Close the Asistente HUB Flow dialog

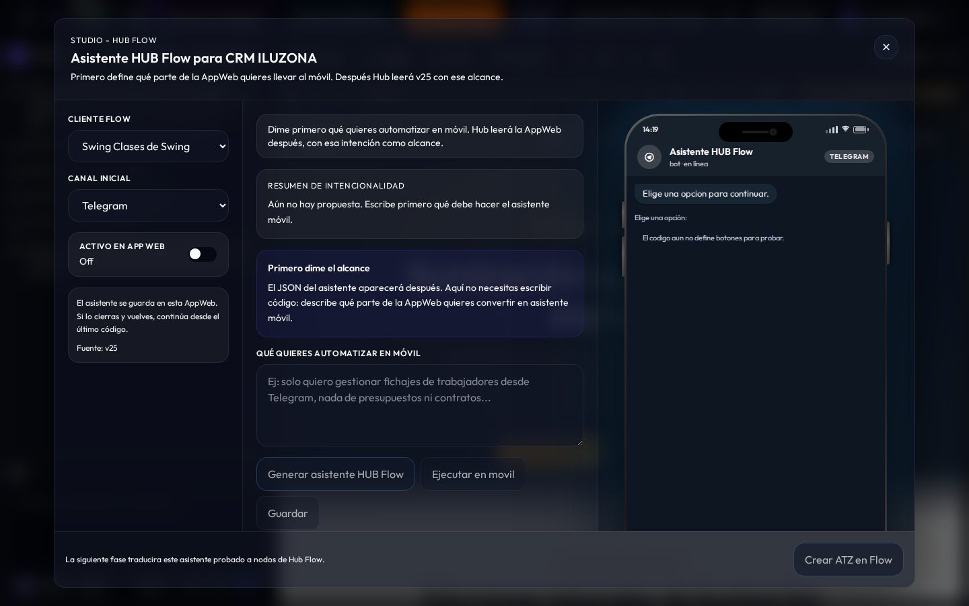(x=886, y=47)
